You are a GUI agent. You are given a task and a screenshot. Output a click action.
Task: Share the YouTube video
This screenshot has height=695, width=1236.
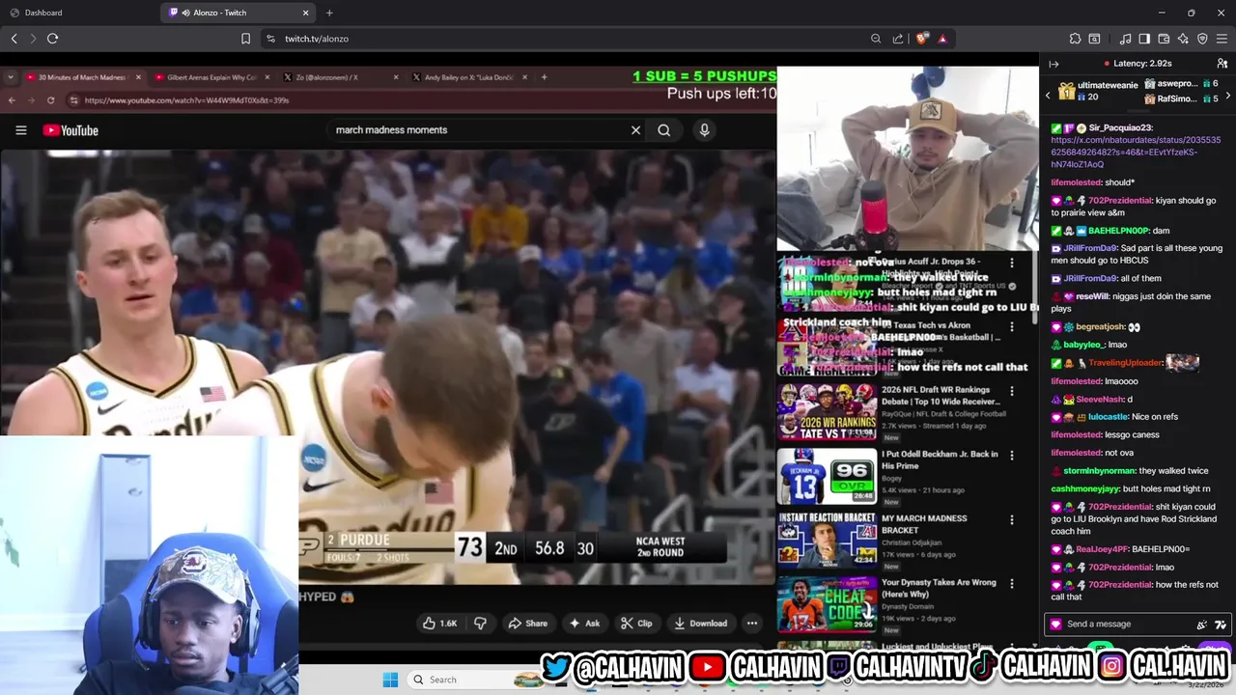click(x=527, y=624)
